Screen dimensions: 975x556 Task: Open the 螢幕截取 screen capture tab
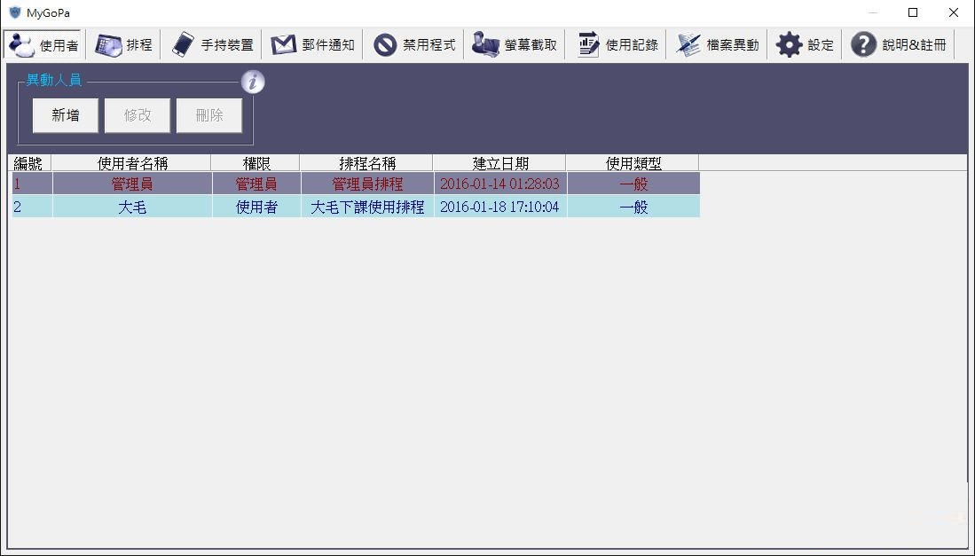pyautogui.click(x=515, y=44)
